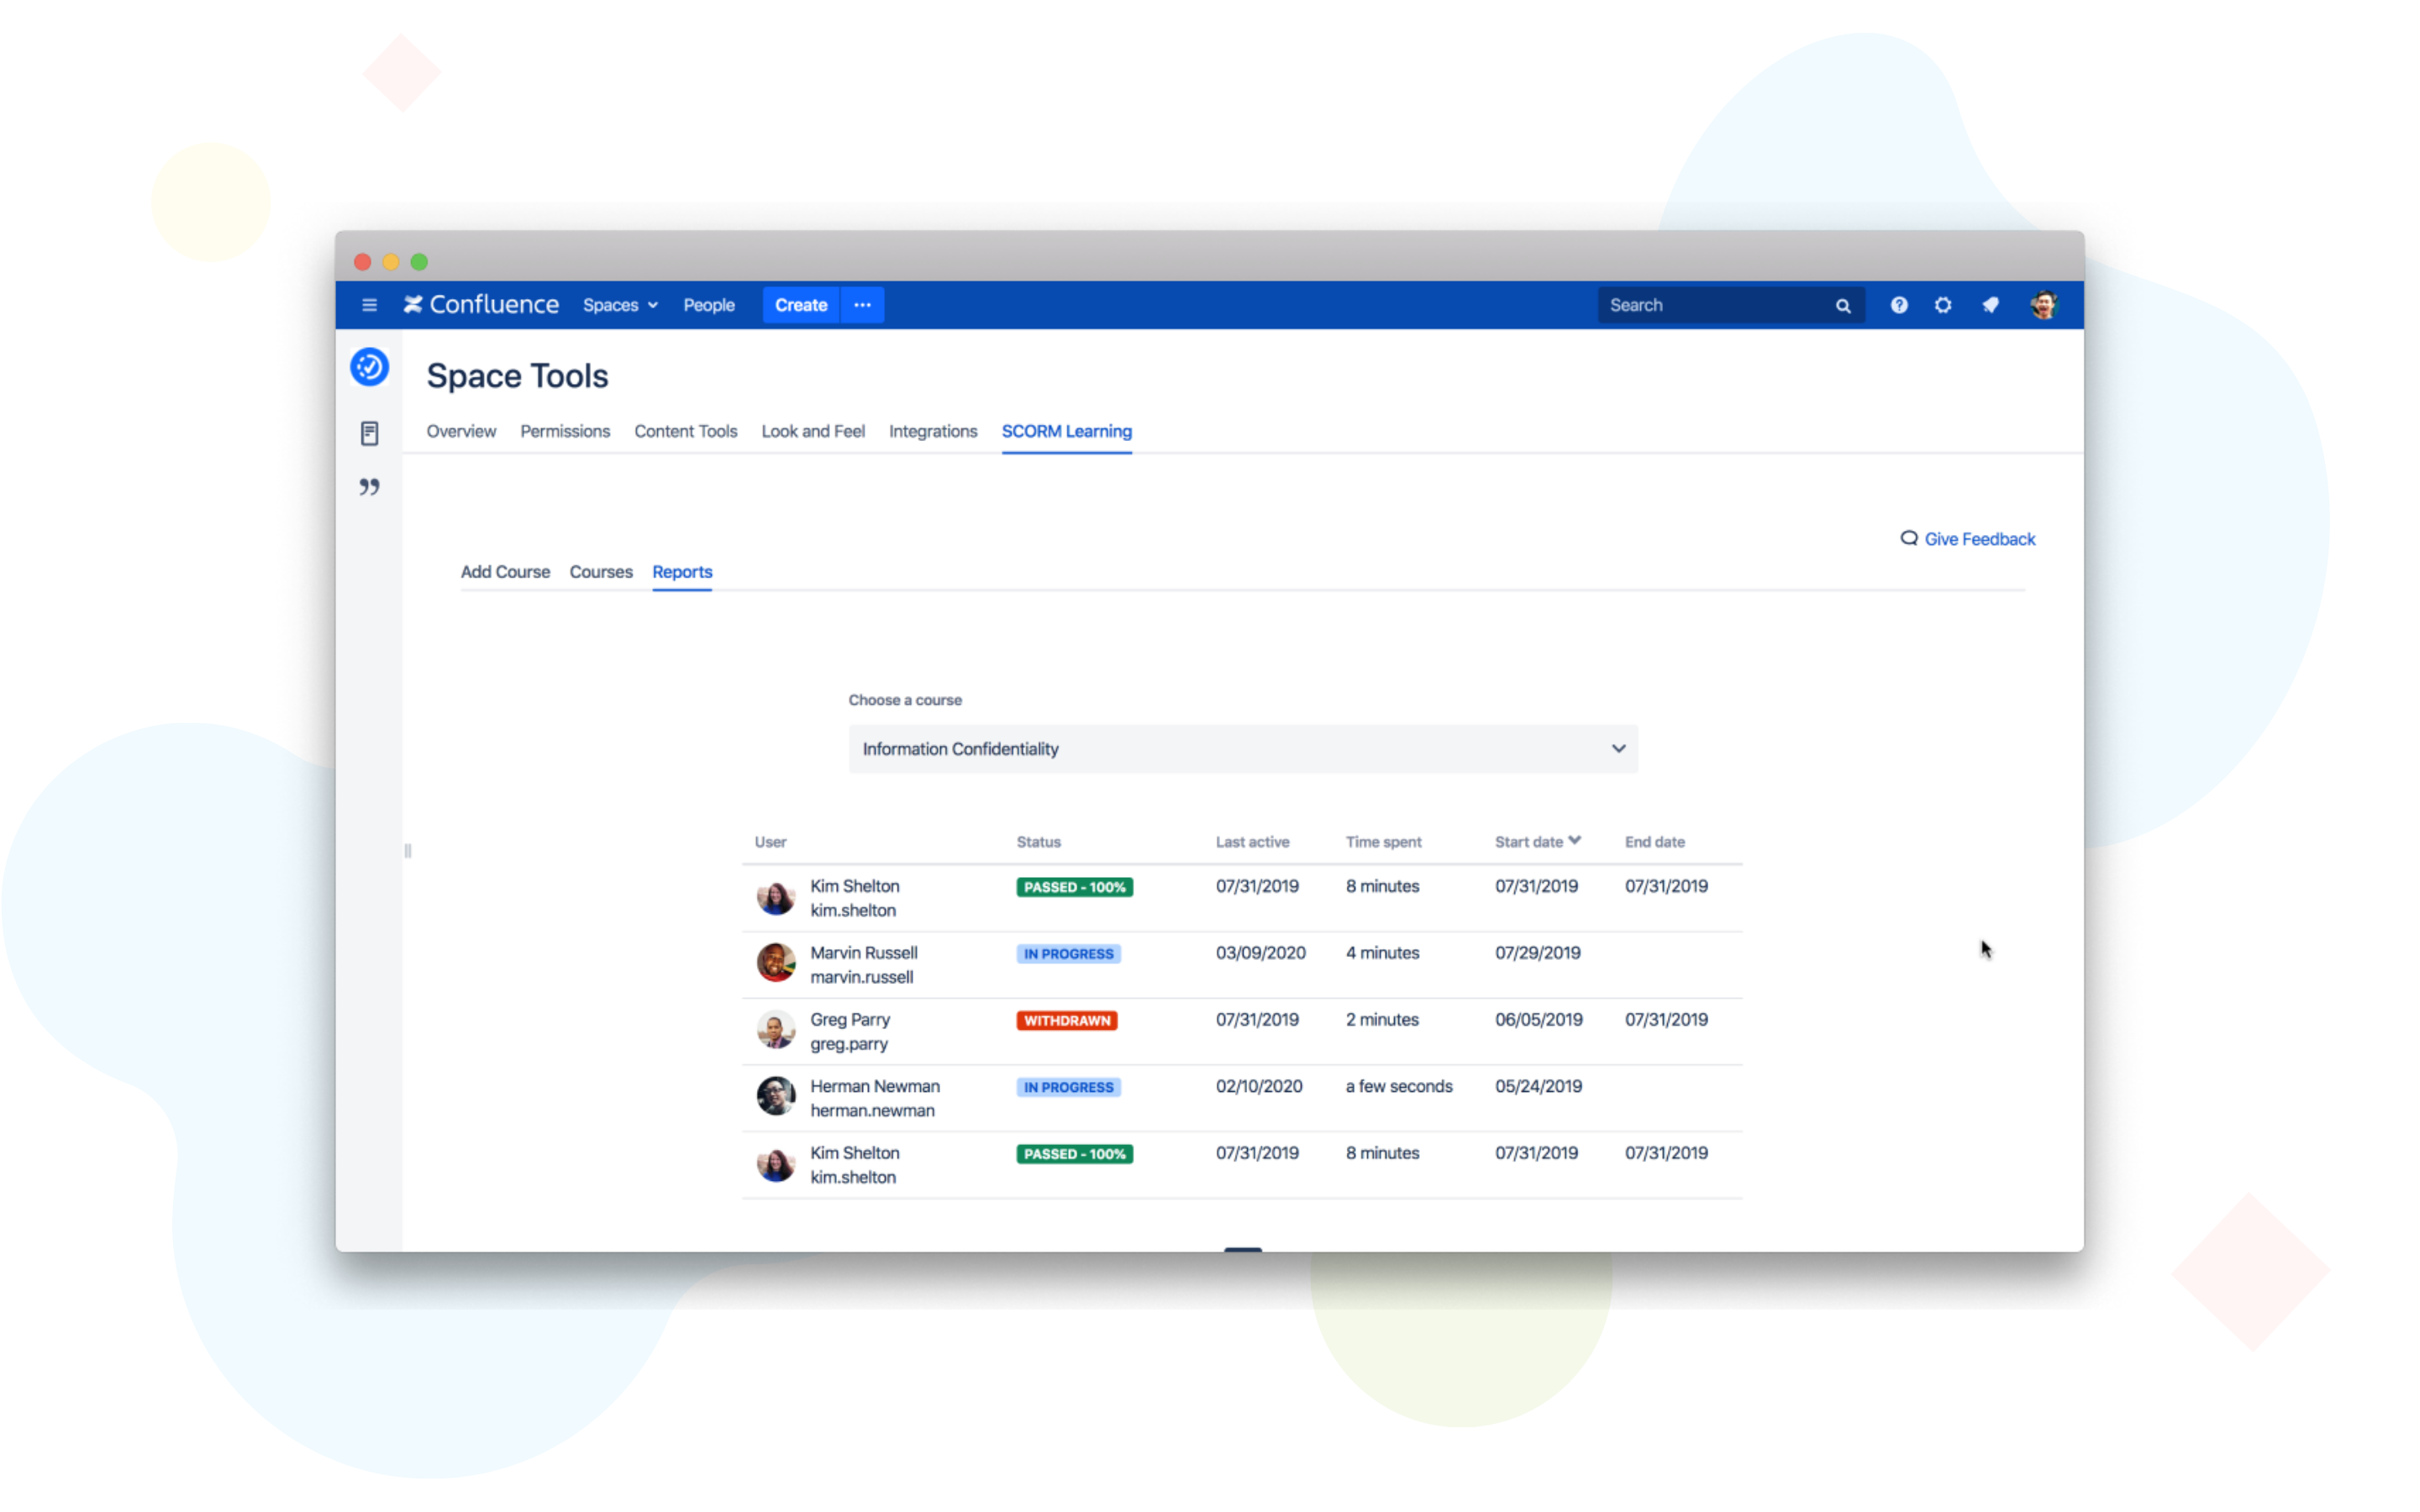
Task: Switch to the Look and Feel tab
Action: [812, 431]
